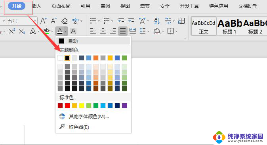Apply bullet list formatting
267x145 pixels.
click(93, 21)
